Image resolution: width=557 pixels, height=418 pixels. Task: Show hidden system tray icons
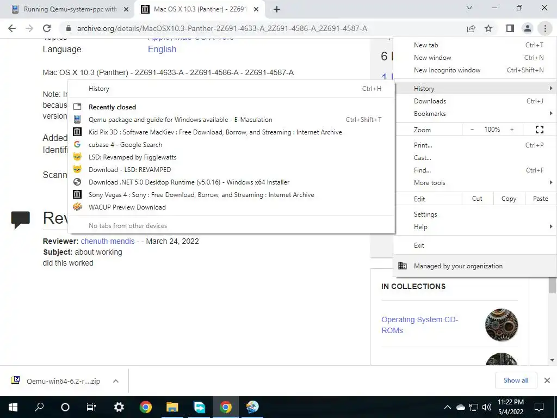pyautogui.click(x=448, y=407)
